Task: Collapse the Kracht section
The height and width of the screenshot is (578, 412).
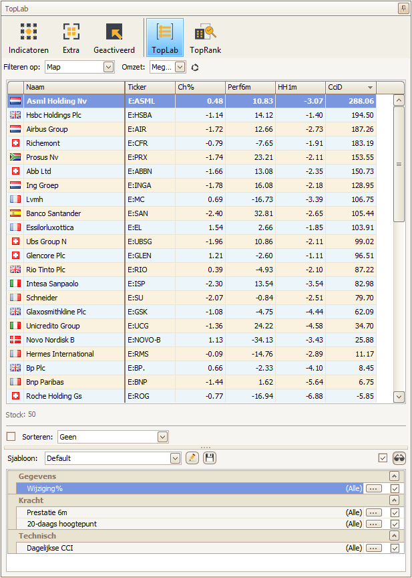Action: coord(394,500)
